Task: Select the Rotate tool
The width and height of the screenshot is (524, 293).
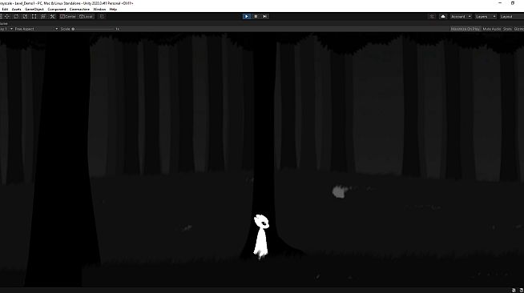Action: click(16, 16)
